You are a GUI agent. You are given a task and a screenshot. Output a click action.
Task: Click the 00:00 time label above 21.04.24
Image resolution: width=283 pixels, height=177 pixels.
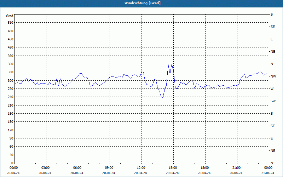268,168
